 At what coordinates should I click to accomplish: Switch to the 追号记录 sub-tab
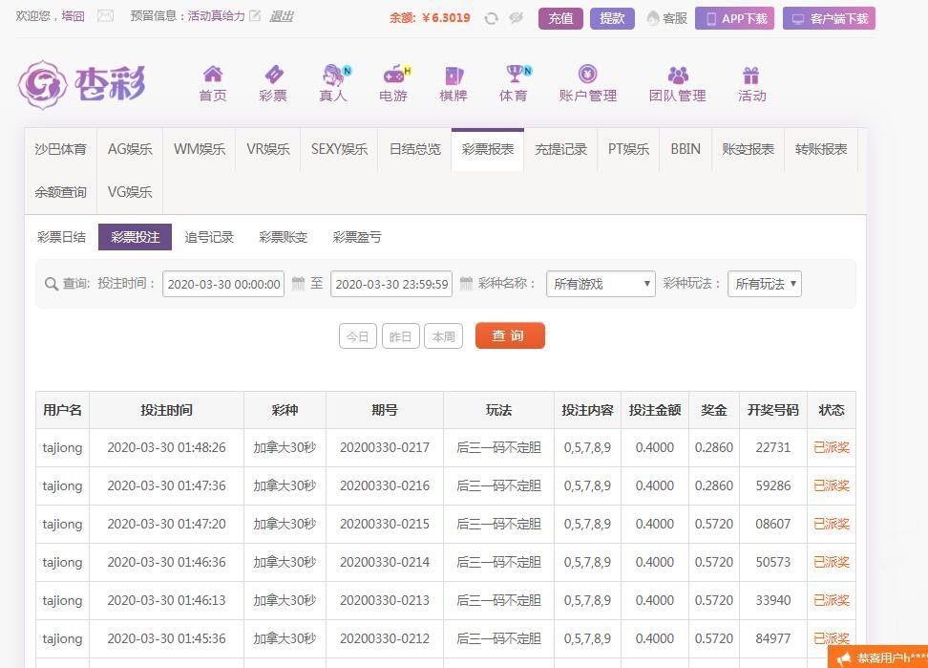209,237
